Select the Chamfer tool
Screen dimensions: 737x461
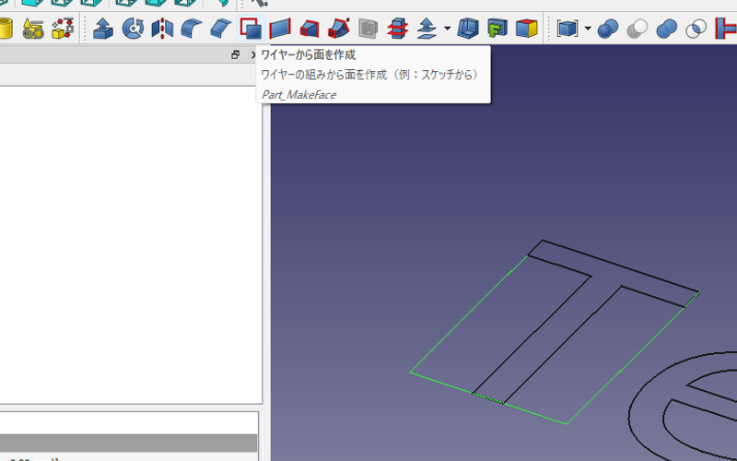220,29
